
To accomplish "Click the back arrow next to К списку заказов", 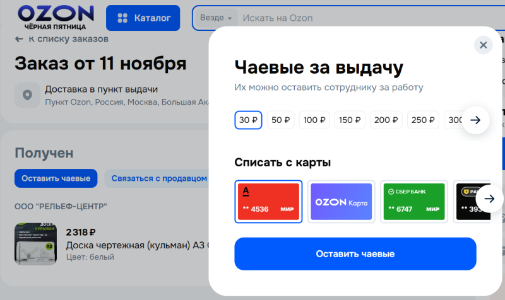I will [19, 39].
